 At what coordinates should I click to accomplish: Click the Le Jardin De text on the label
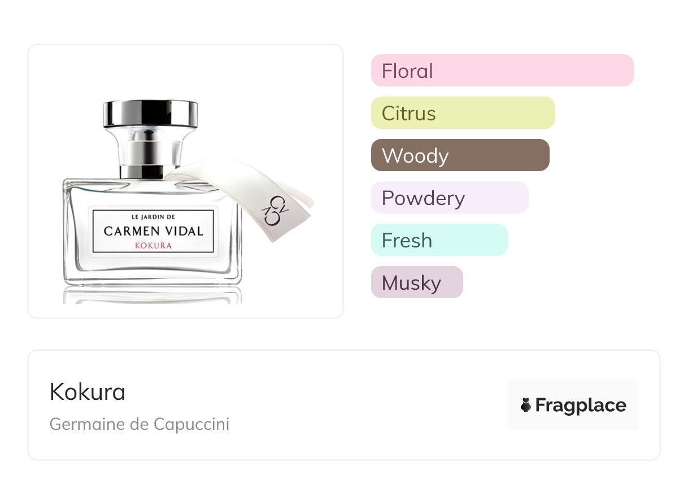tap(153, 216)
